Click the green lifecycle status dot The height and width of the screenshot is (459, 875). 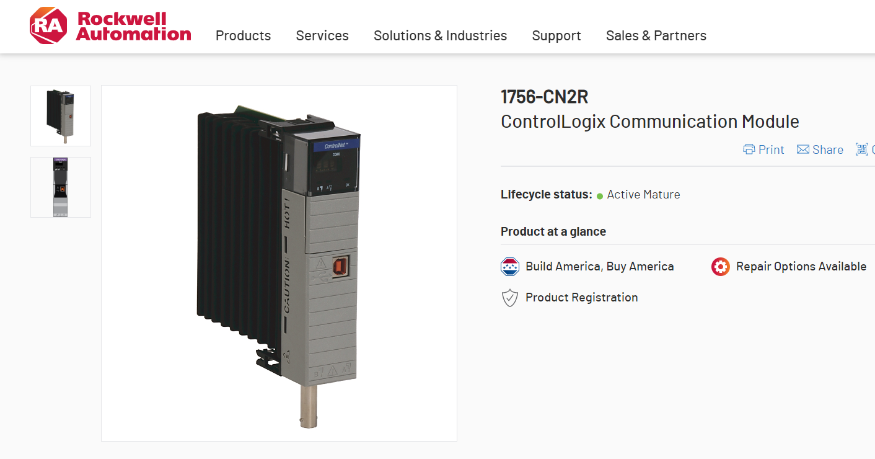click(x=600, y=196)
